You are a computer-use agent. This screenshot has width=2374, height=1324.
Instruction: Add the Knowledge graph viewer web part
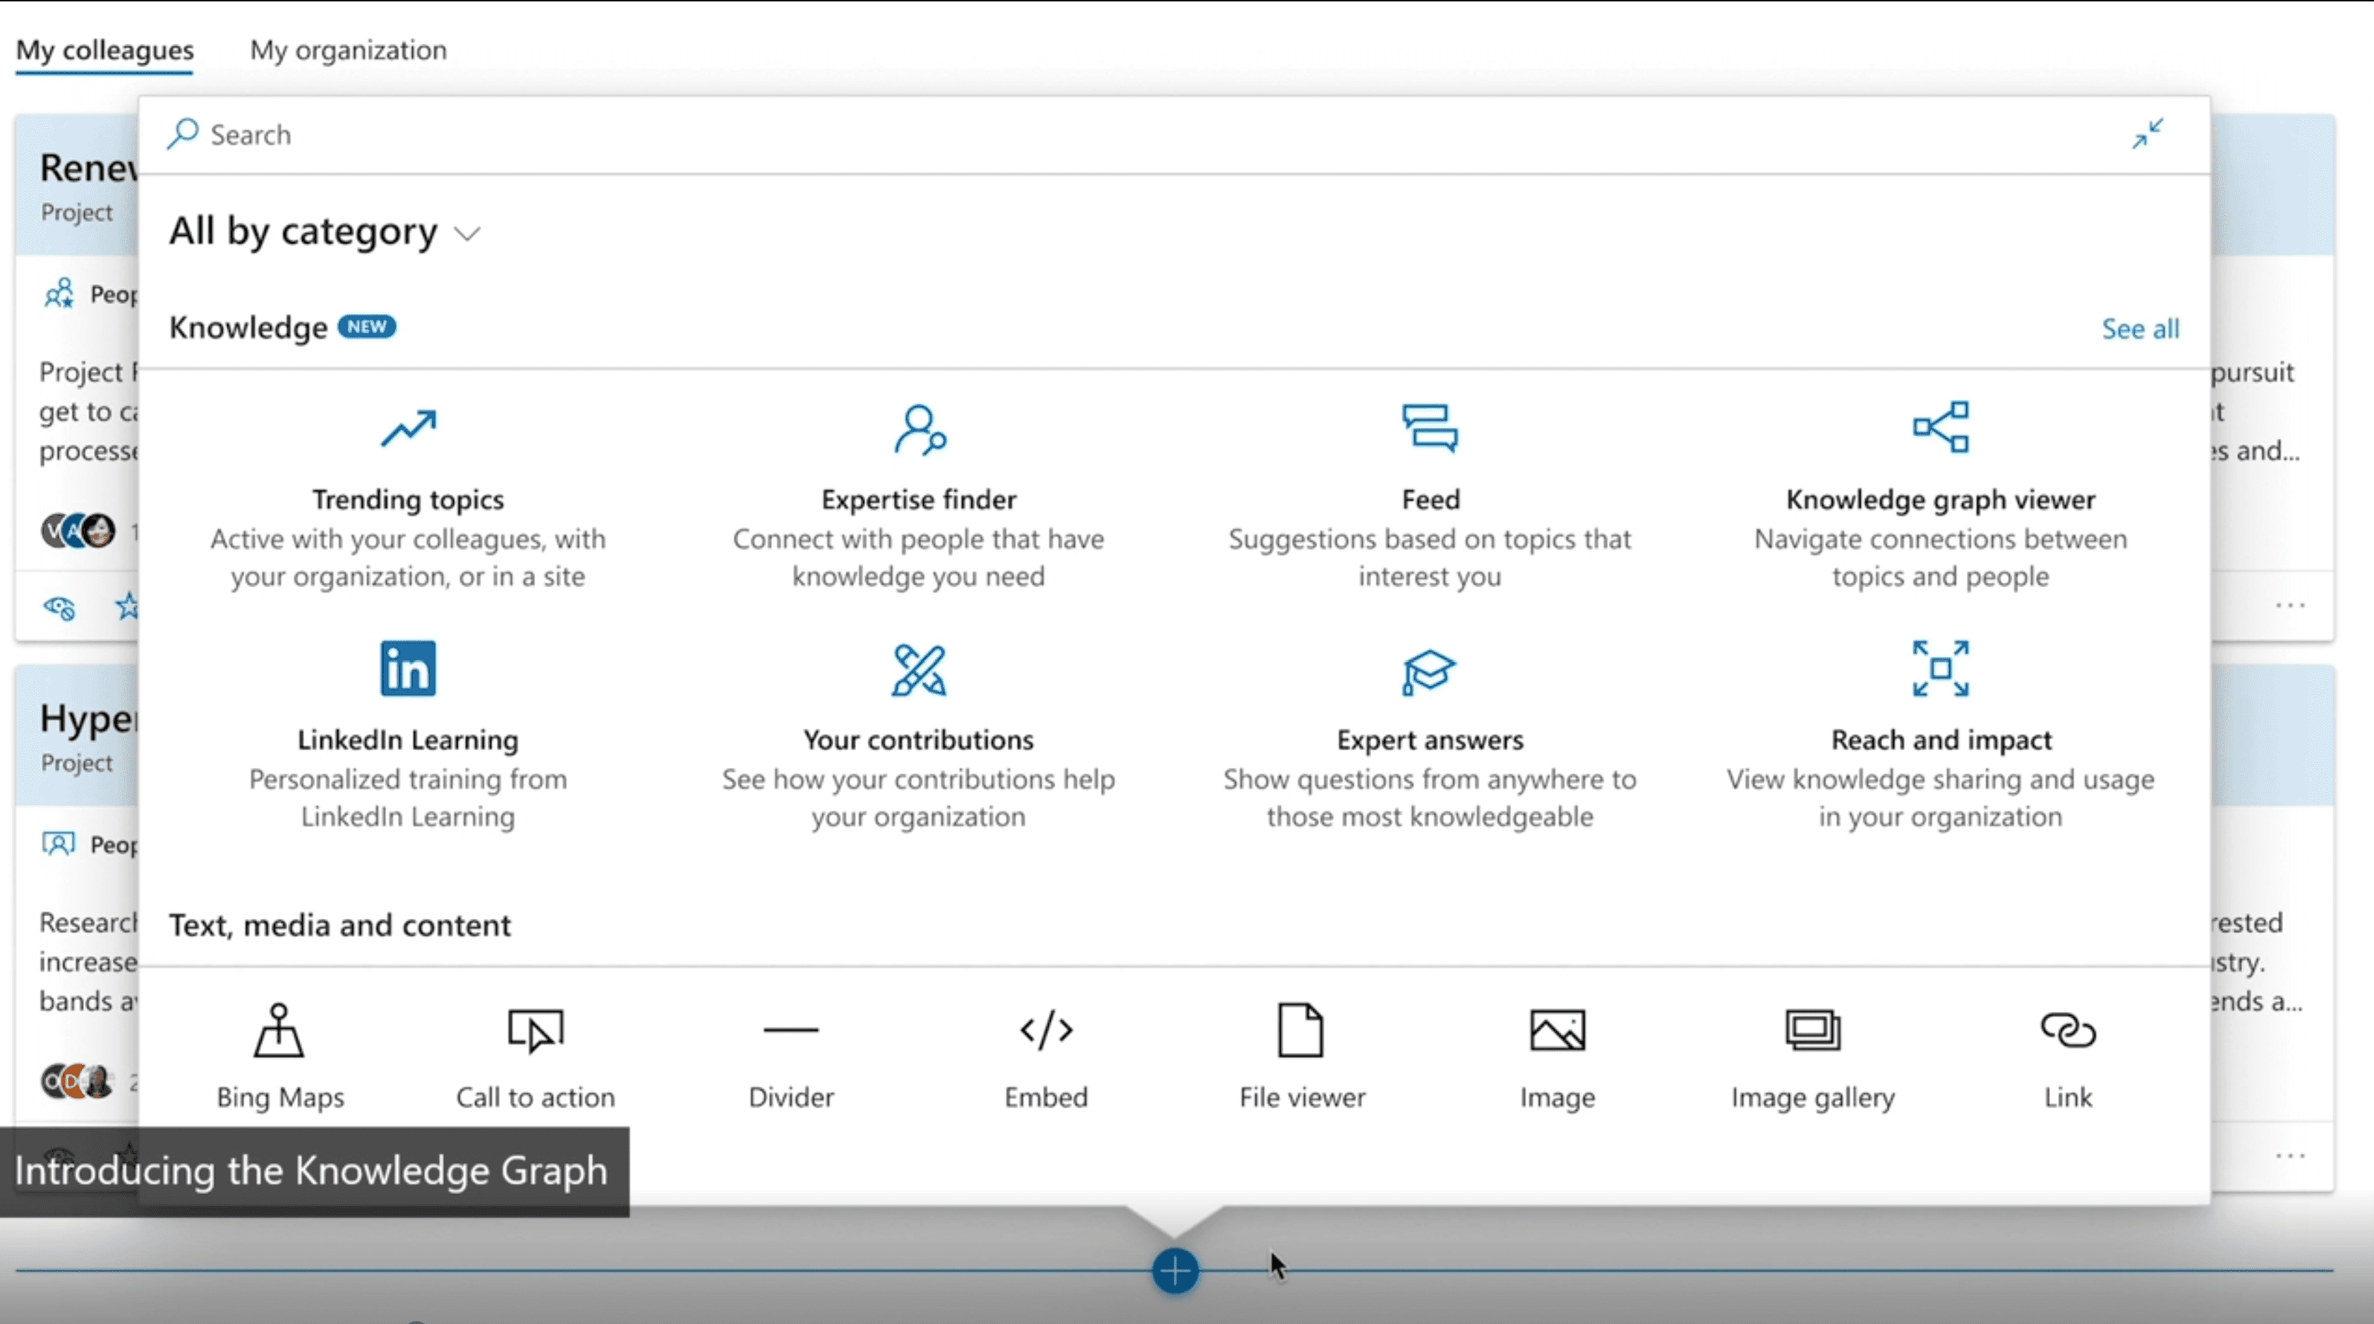coord(1940,498)
